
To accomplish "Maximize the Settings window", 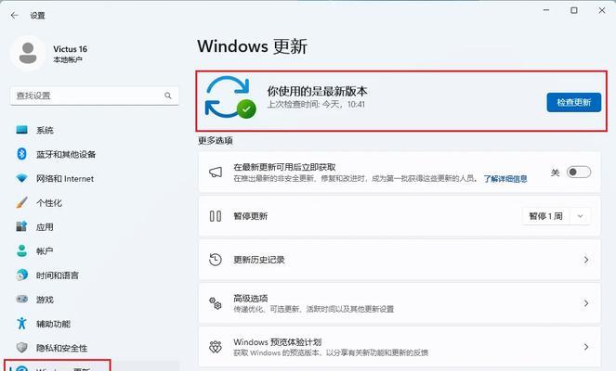I will (574, 10).
